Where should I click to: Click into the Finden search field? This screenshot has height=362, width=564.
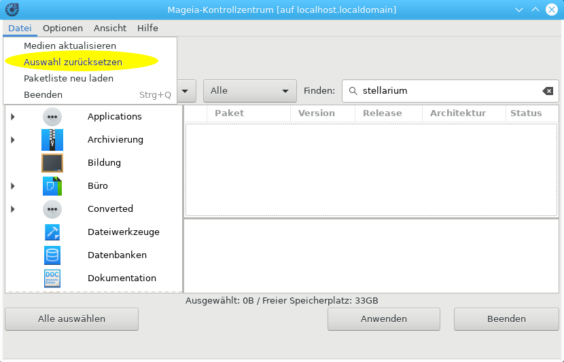450,91
